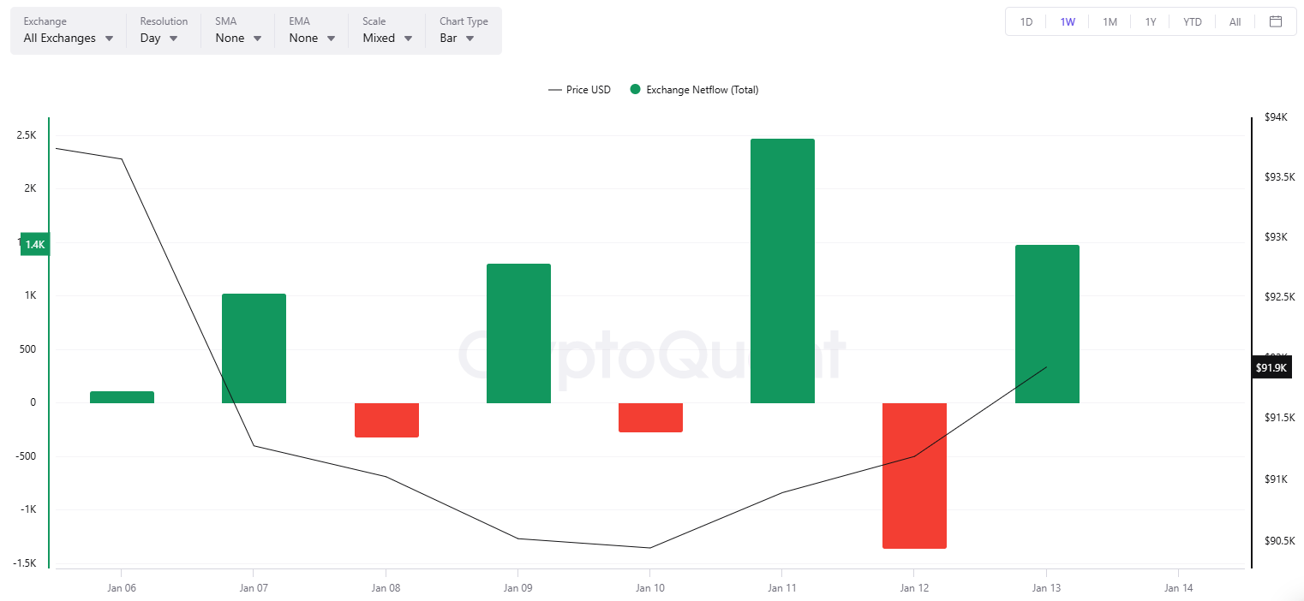
Task: Open the Chart Type dropdown set to Bar
Action: 456,38
